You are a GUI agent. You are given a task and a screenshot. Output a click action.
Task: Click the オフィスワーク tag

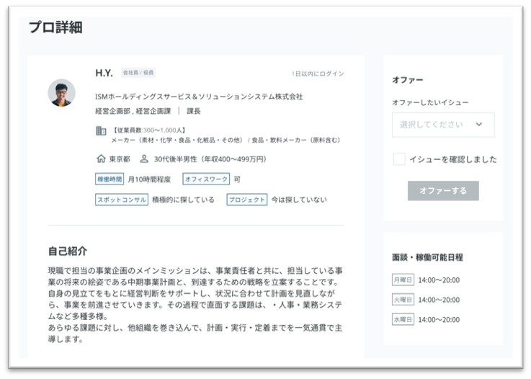coord(206,179)
